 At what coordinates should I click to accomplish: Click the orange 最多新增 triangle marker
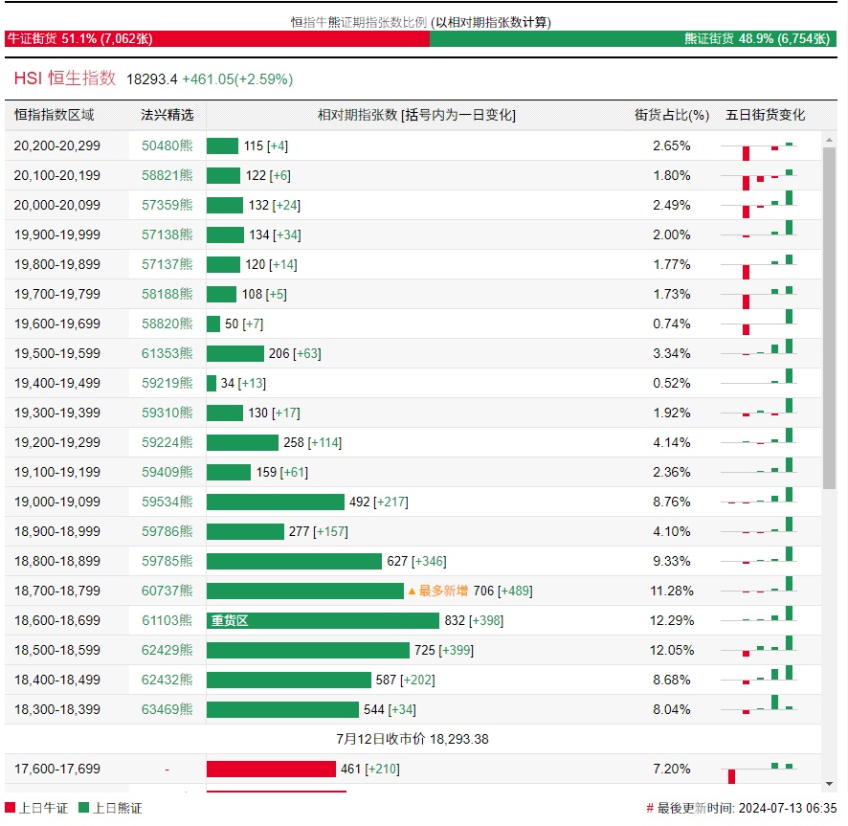coord(413,592)
